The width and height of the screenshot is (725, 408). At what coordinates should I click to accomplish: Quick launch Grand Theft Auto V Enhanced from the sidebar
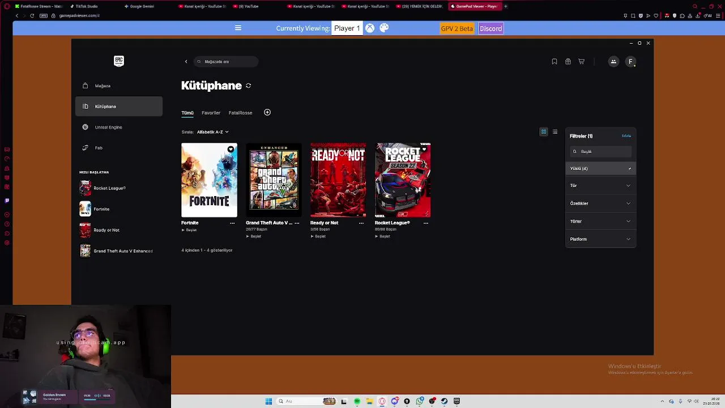point(119,251)
